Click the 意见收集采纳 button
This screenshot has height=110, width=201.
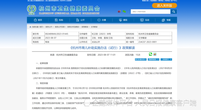tap(141, 60)
